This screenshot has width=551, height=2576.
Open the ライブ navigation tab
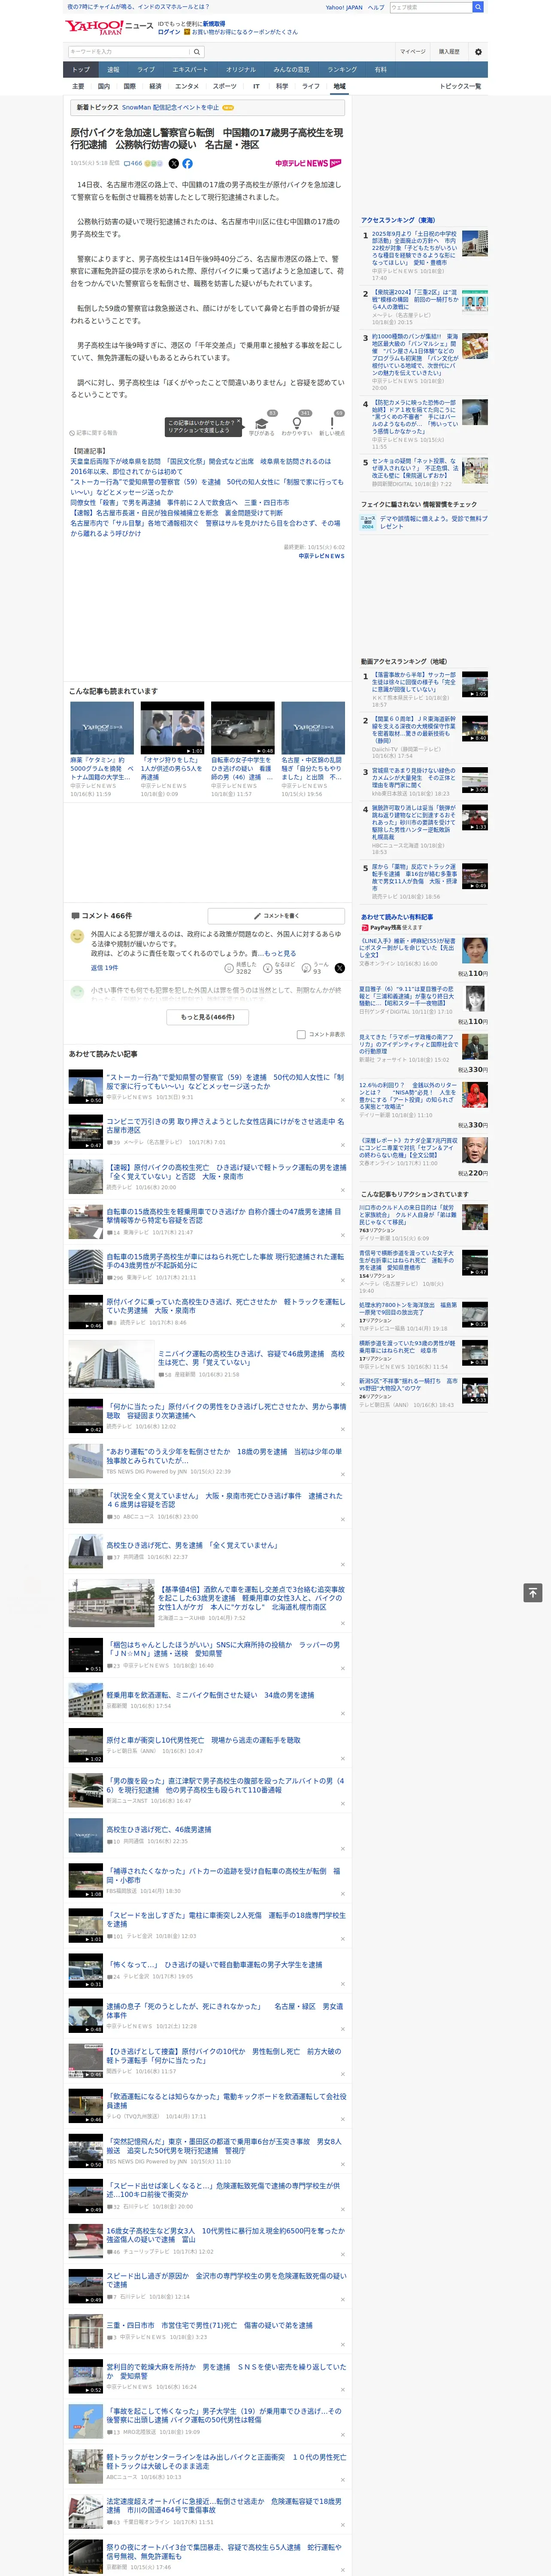(x=146, y=69)
